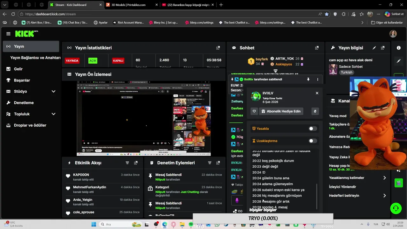
Task: Click Abonelik Hediye Edin button
Action: coord(281,111)
